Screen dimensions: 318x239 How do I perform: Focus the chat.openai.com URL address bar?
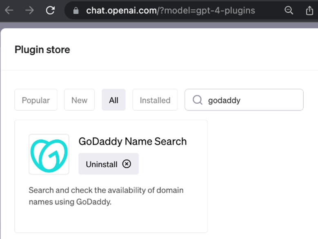(x=171, y=11)
